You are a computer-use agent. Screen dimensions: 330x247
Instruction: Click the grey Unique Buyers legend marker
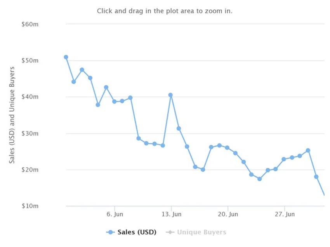coord(170,232)
